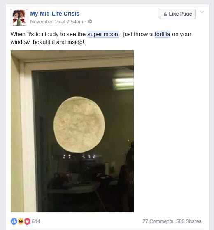Open the My Mid-Life Crisis page link

[55, 14]
